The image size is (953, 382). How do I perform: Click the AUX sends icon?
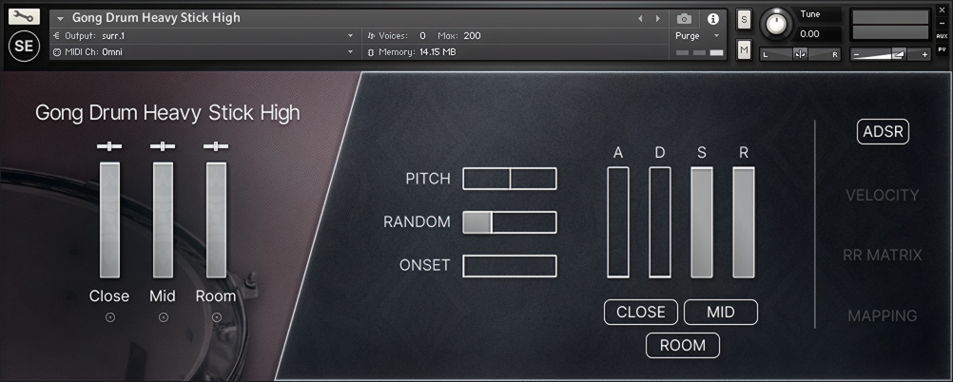point(942,35)
